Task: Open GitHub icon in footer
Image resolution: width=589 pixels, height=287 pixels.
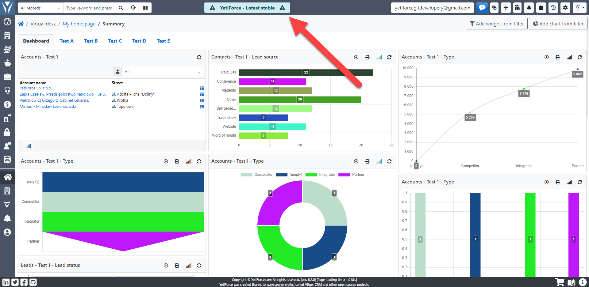Action: point(33,282)
